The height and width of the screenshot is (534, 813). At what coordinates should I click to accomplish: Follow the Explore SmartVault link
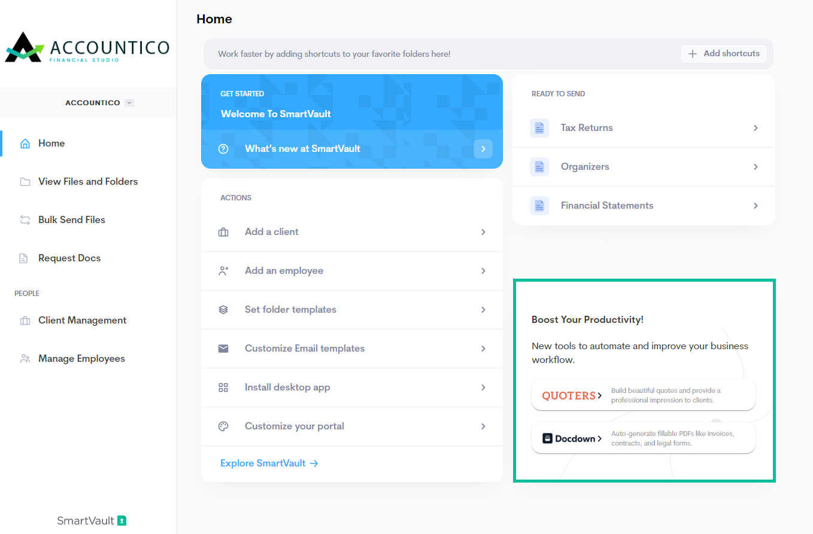coord(269,463)
